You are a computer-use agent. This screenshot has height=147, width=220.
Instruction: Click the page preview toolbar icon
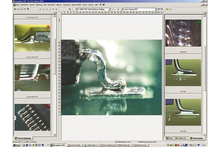click(x=22, y=9)
